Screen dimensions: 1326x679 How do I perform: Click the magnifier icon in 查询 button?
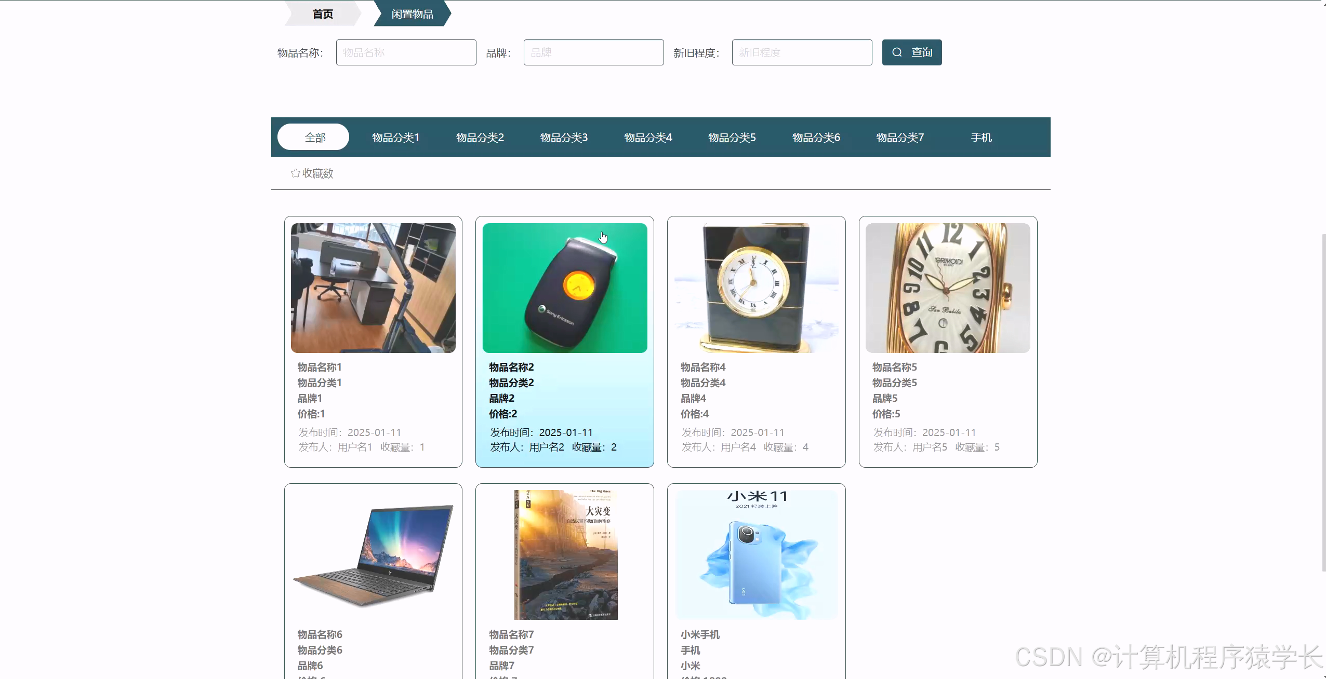point(897,52)
